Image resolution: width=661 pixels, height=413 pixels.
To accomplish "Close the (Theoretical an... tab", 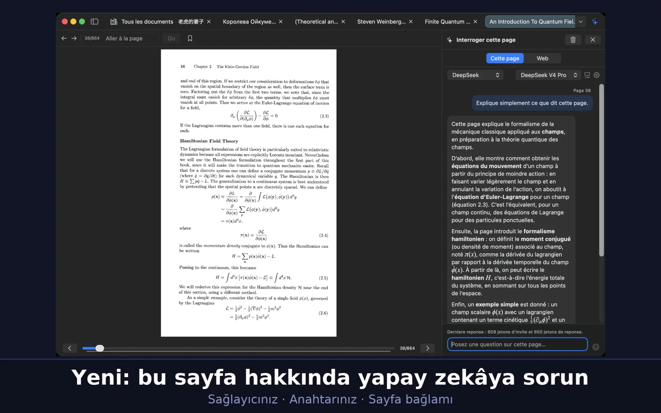I will point(343,21).
